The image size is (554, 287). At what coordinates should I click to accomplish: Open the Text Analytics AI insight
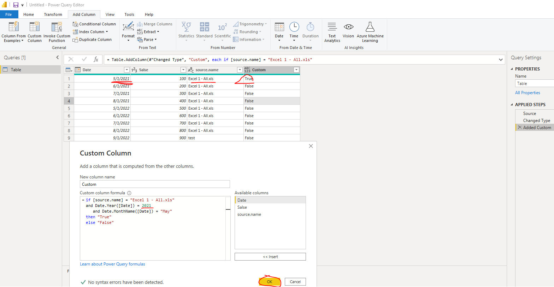[332, 32]
